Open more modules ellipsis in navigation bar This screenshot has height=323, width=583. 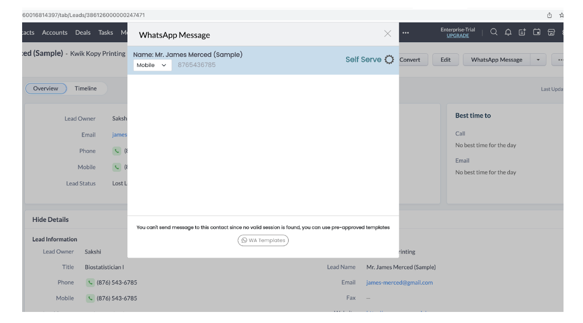pyautogui.click(x=406, y=33)
